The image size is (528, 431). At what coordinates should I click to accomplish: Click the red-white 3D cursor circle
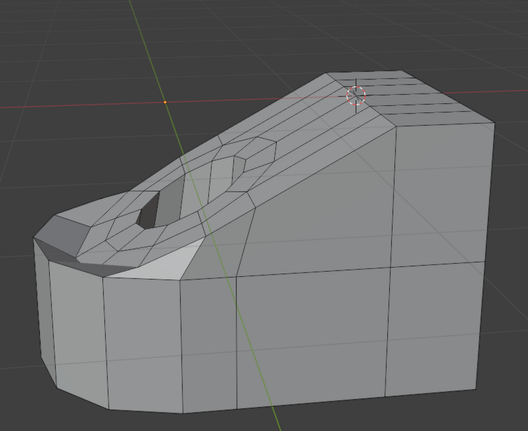coord(356,95)
